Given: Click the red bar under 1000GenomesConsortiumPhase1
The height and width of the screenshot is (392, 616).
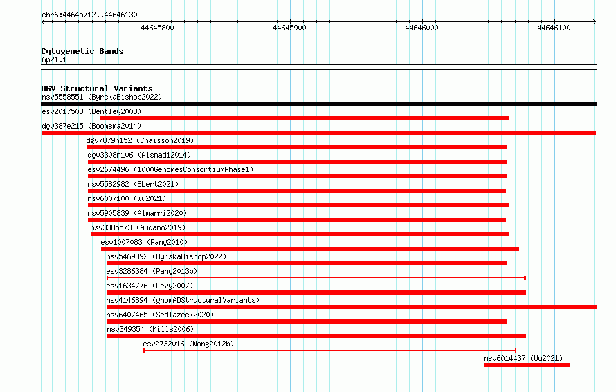Looking at the screenshot, I should [x=298, y=176].
